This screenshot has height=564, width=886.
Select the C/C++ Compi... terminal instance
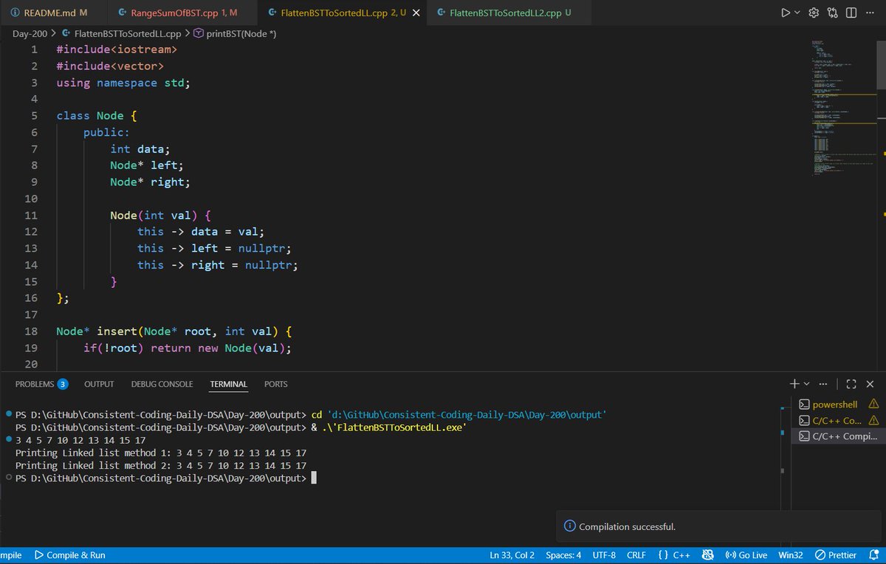click(x=839, y=436)
